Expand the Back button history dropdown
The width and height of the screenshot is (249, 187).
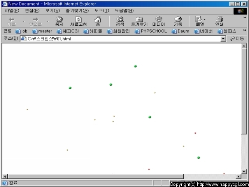(x=24, y=21)
